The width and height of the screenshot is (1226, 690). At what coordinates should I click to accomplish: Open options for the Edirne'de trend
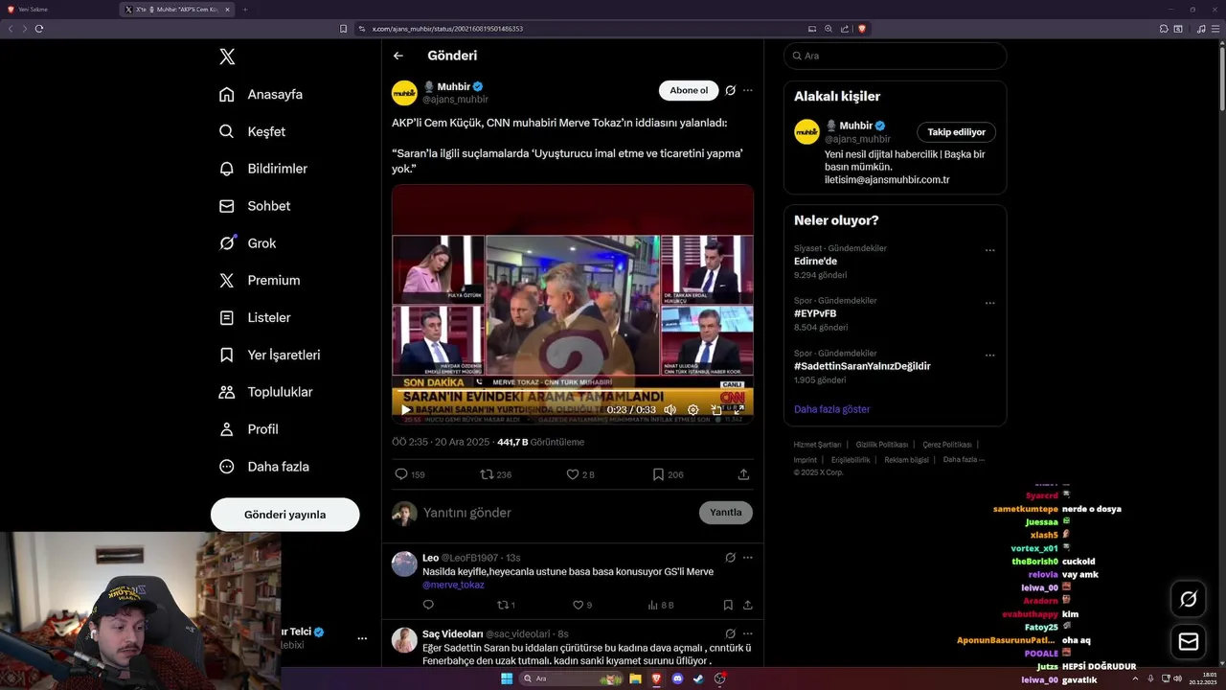click(x=990, y=251)
